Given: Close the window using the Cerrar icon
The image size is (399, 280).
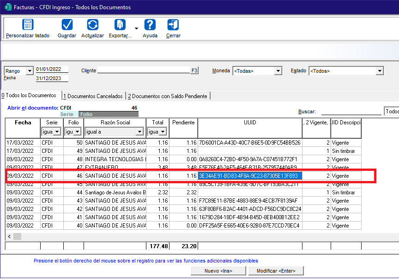Looking at the screenshot, I should pyautogui.click(x=173, y=25).
